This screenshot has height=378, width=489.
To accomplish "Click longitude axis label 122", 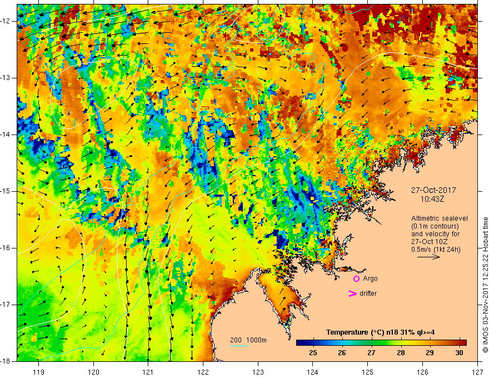I will point(203,372).
